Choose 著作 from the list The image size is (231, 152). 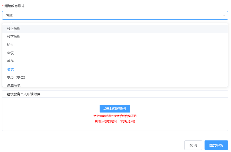[x=10, y=61]
